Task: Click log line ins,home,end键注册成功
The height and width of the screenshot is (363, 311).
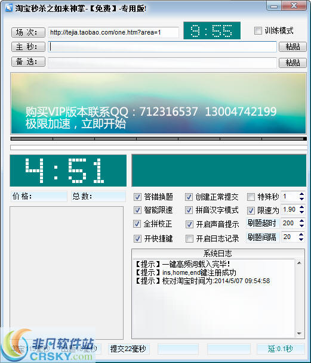Action: pyautogui.click(x=186, y=272)
